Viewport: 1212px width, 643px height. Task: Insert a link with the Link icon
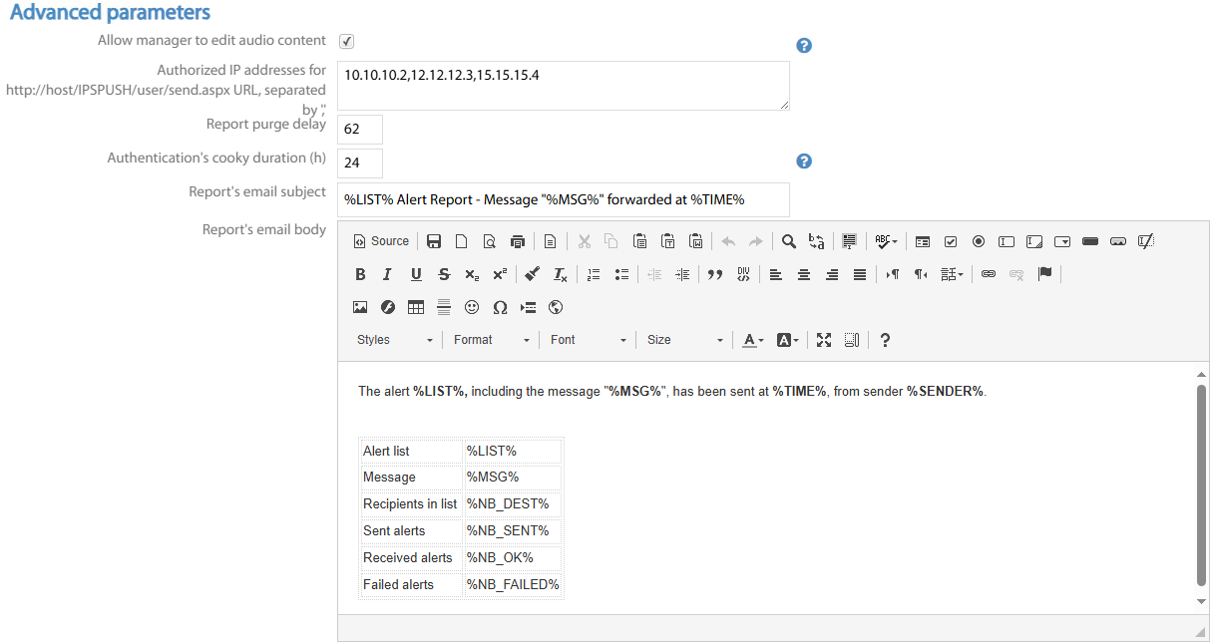point(989,274)
